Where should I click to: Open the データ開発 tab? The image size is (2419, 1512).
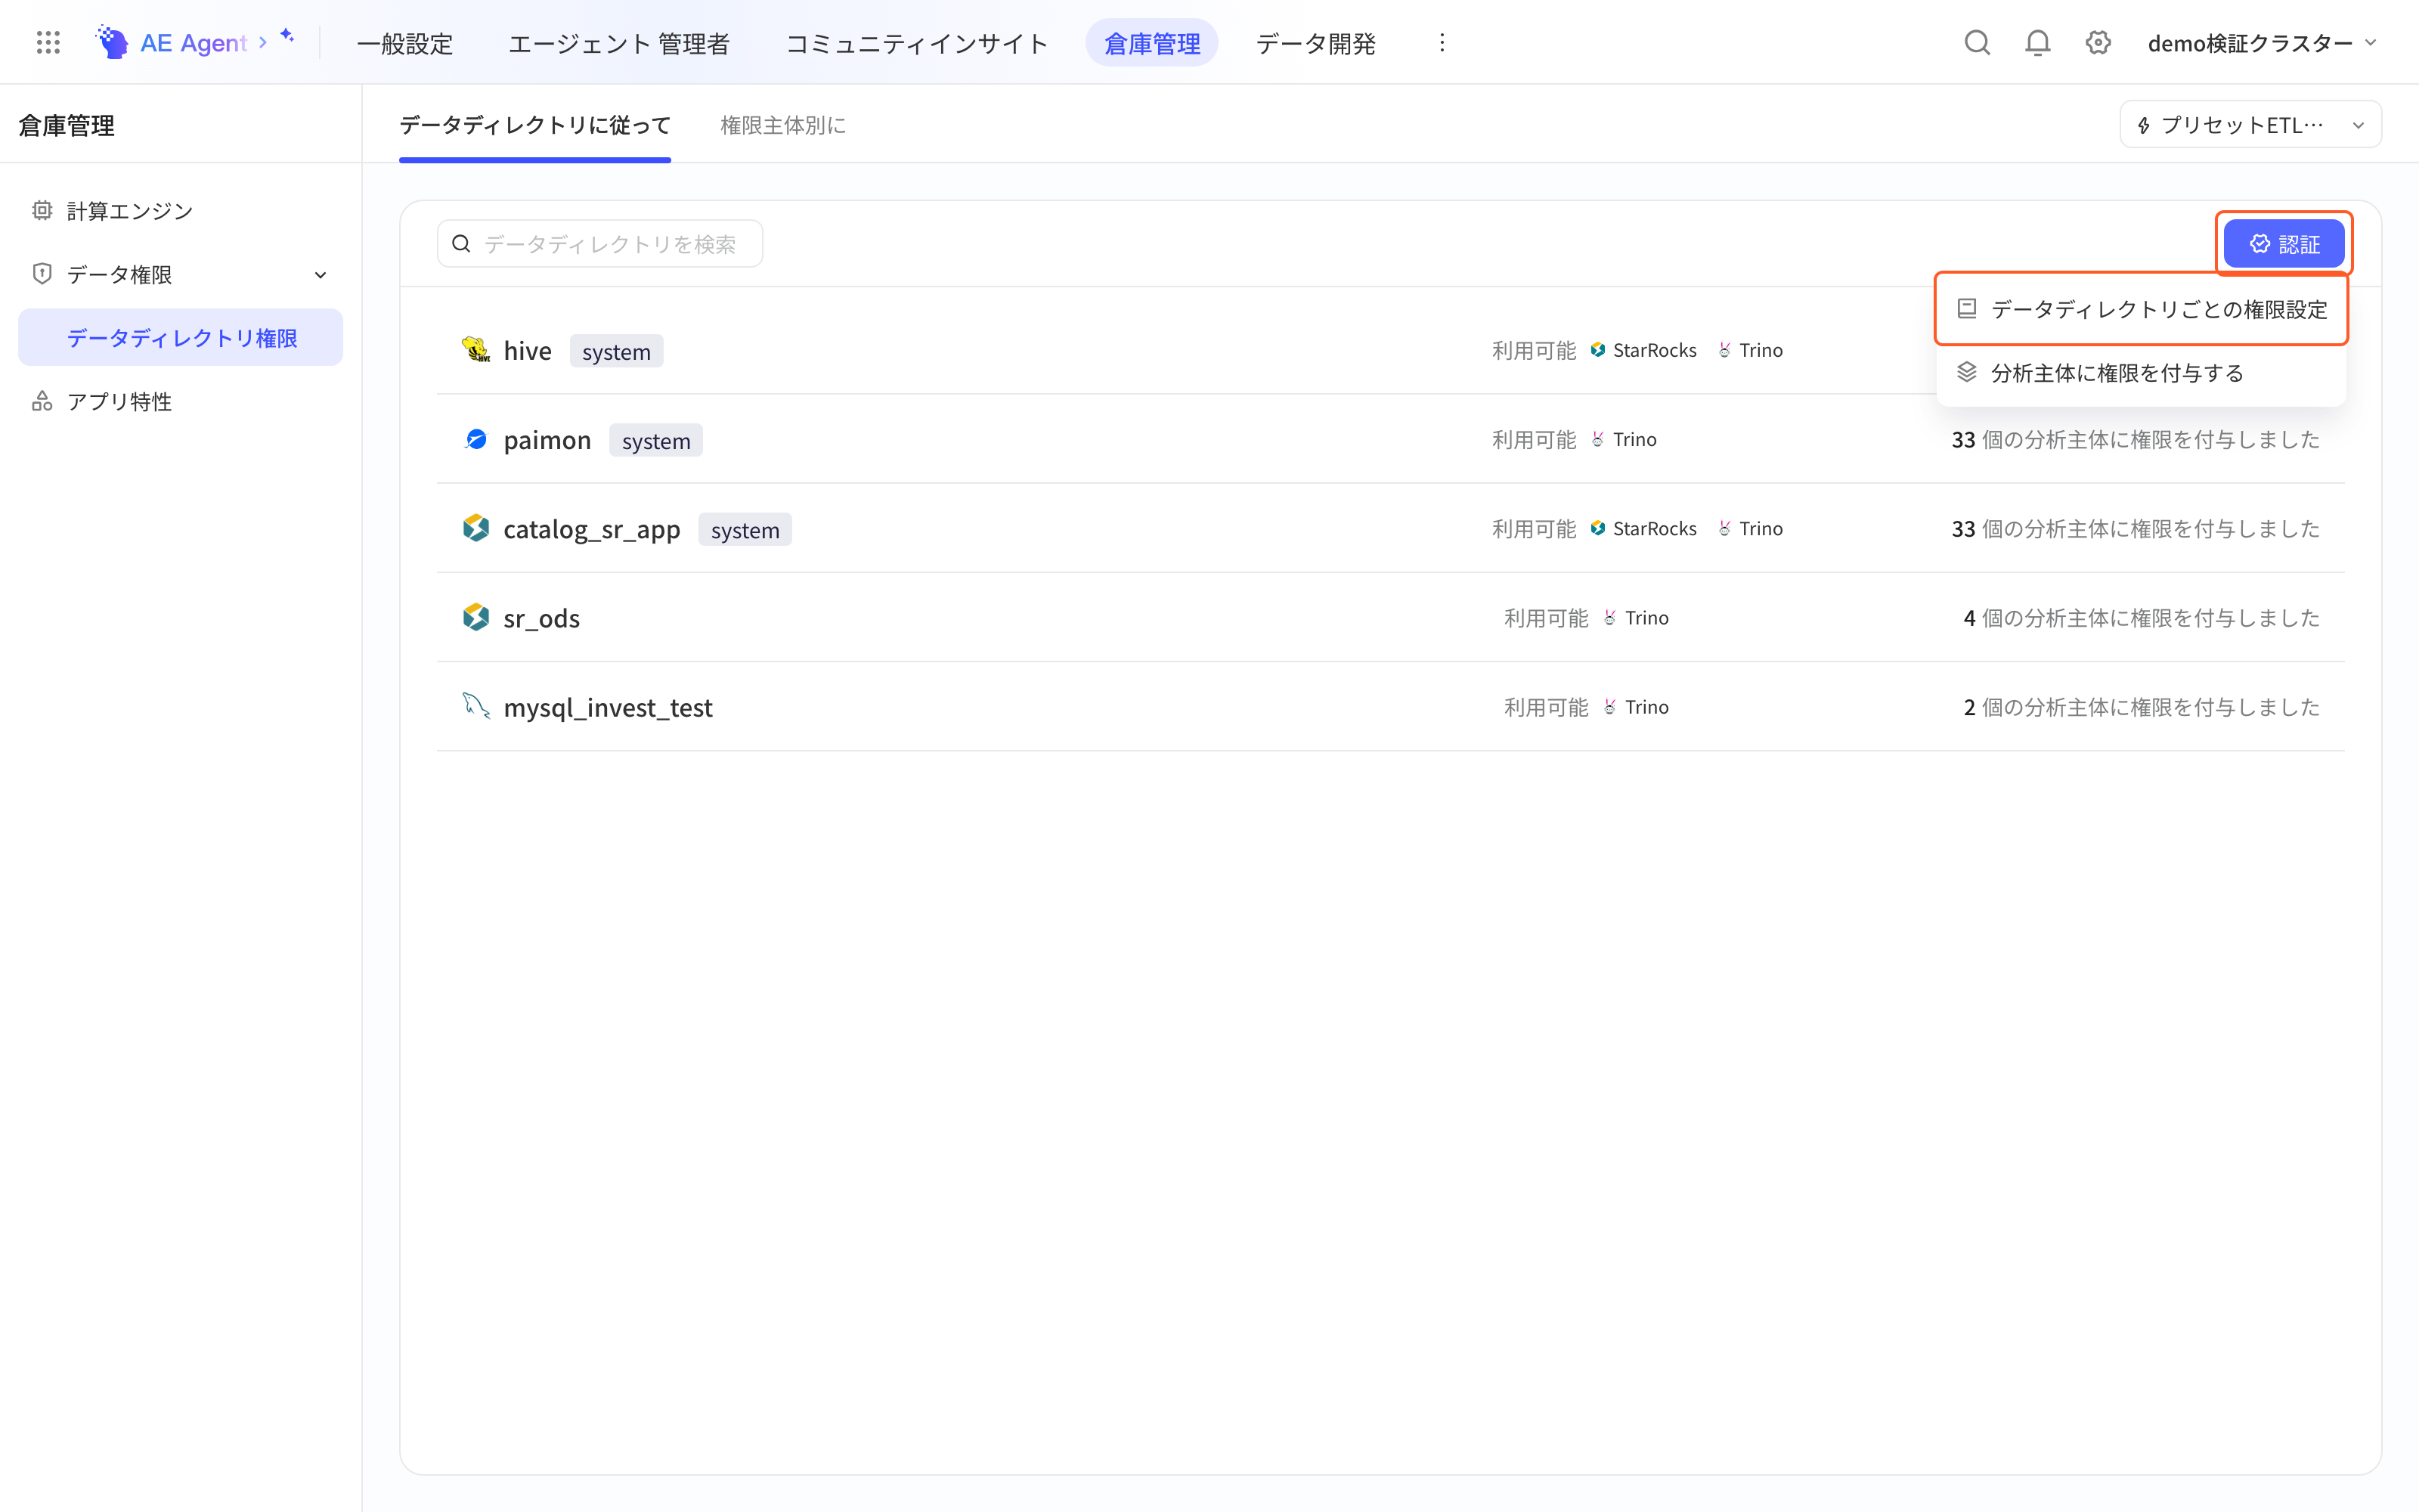(x=1315, y=43)
